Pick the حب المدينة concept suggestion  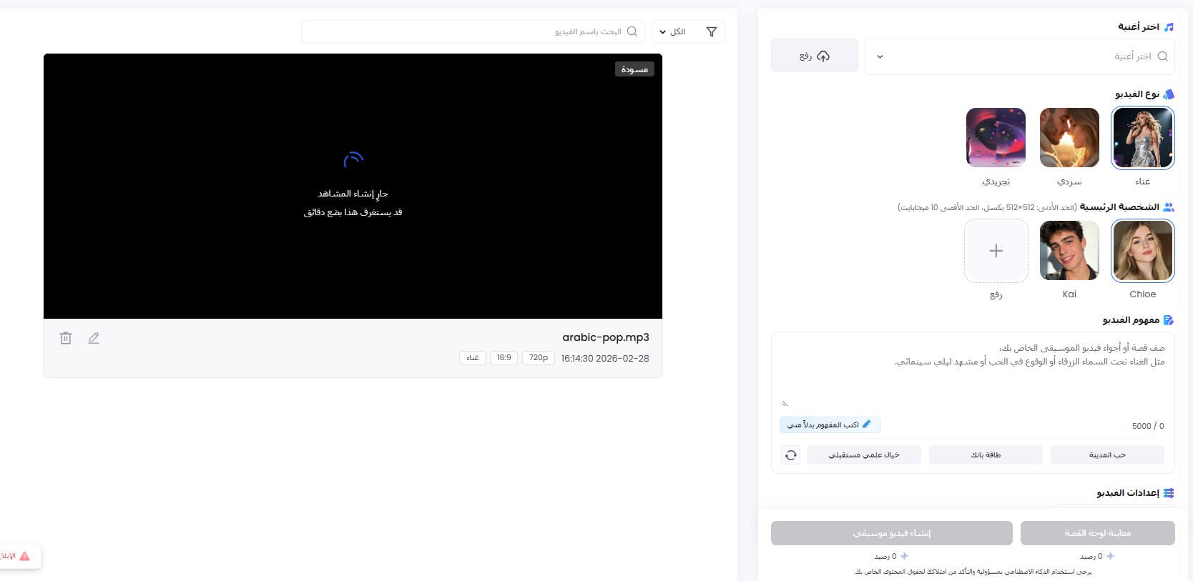[x=1107, y=455]
